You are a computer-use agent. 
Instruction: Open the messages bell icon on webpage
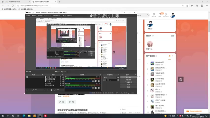pos(160,15)
